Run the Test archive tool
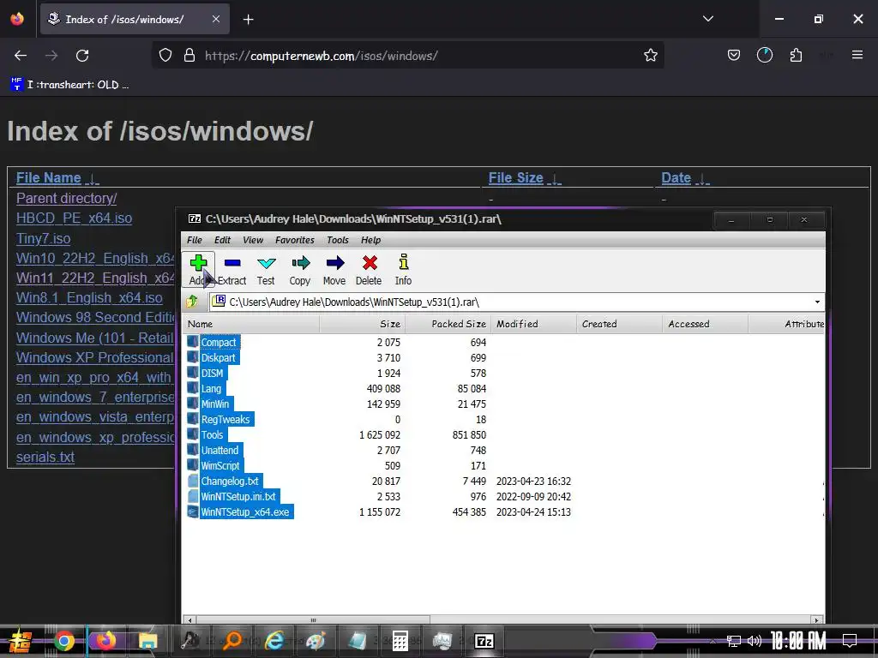 click(x=266, y=269)
